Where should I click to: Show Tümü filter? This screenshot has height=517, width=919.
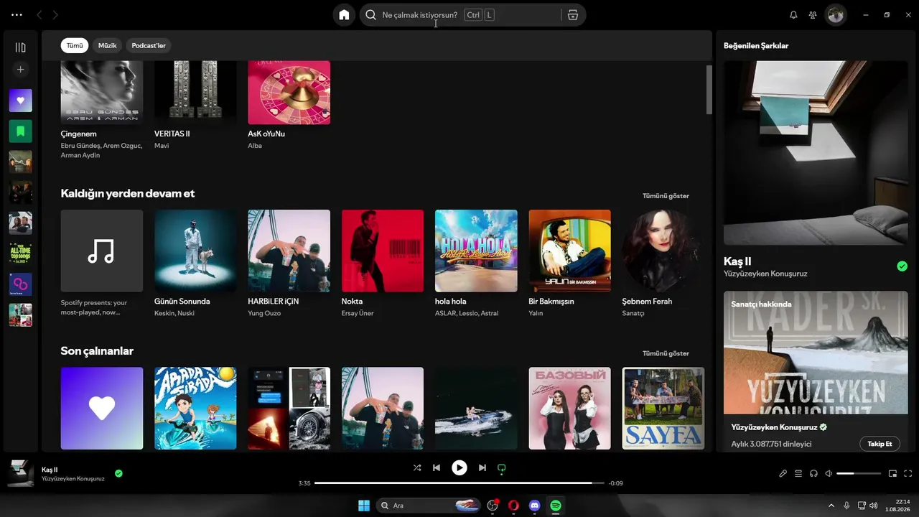[75, 46]
